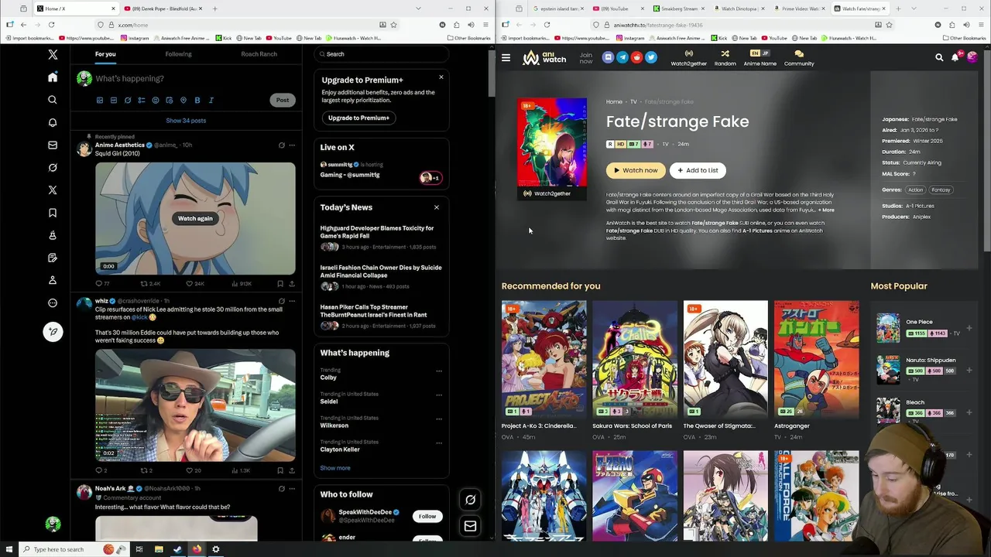This screenshot has height=557, width=991.
Task: Add One Piece to list with plus
Action: pyautogui.click(x=969, y=328)
